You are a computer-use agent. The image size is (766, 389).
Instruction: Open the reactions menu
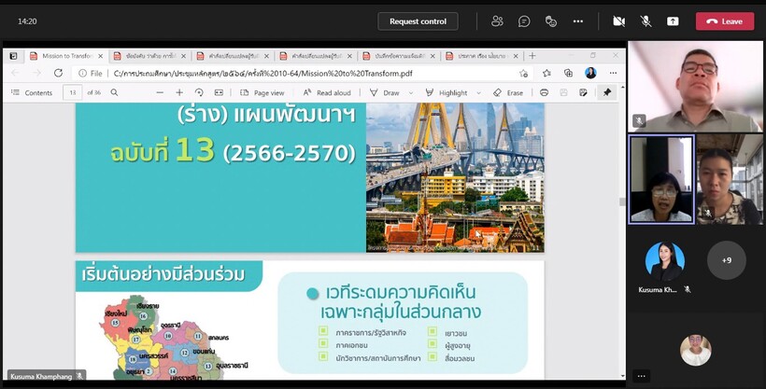tap(551, 21)
